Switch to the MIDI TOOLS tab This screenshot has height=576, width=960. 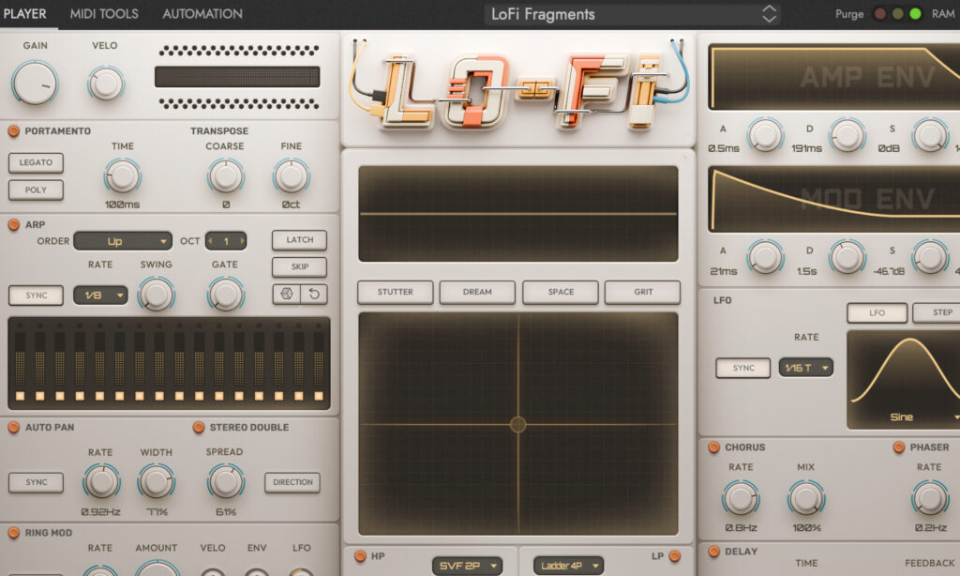point(105,14)
